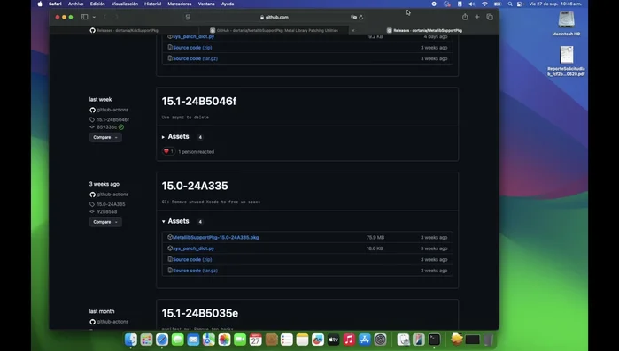Open Spotlight search in menu bar
This screenshot has width=619, height=351.
click(x=510, y=4)
